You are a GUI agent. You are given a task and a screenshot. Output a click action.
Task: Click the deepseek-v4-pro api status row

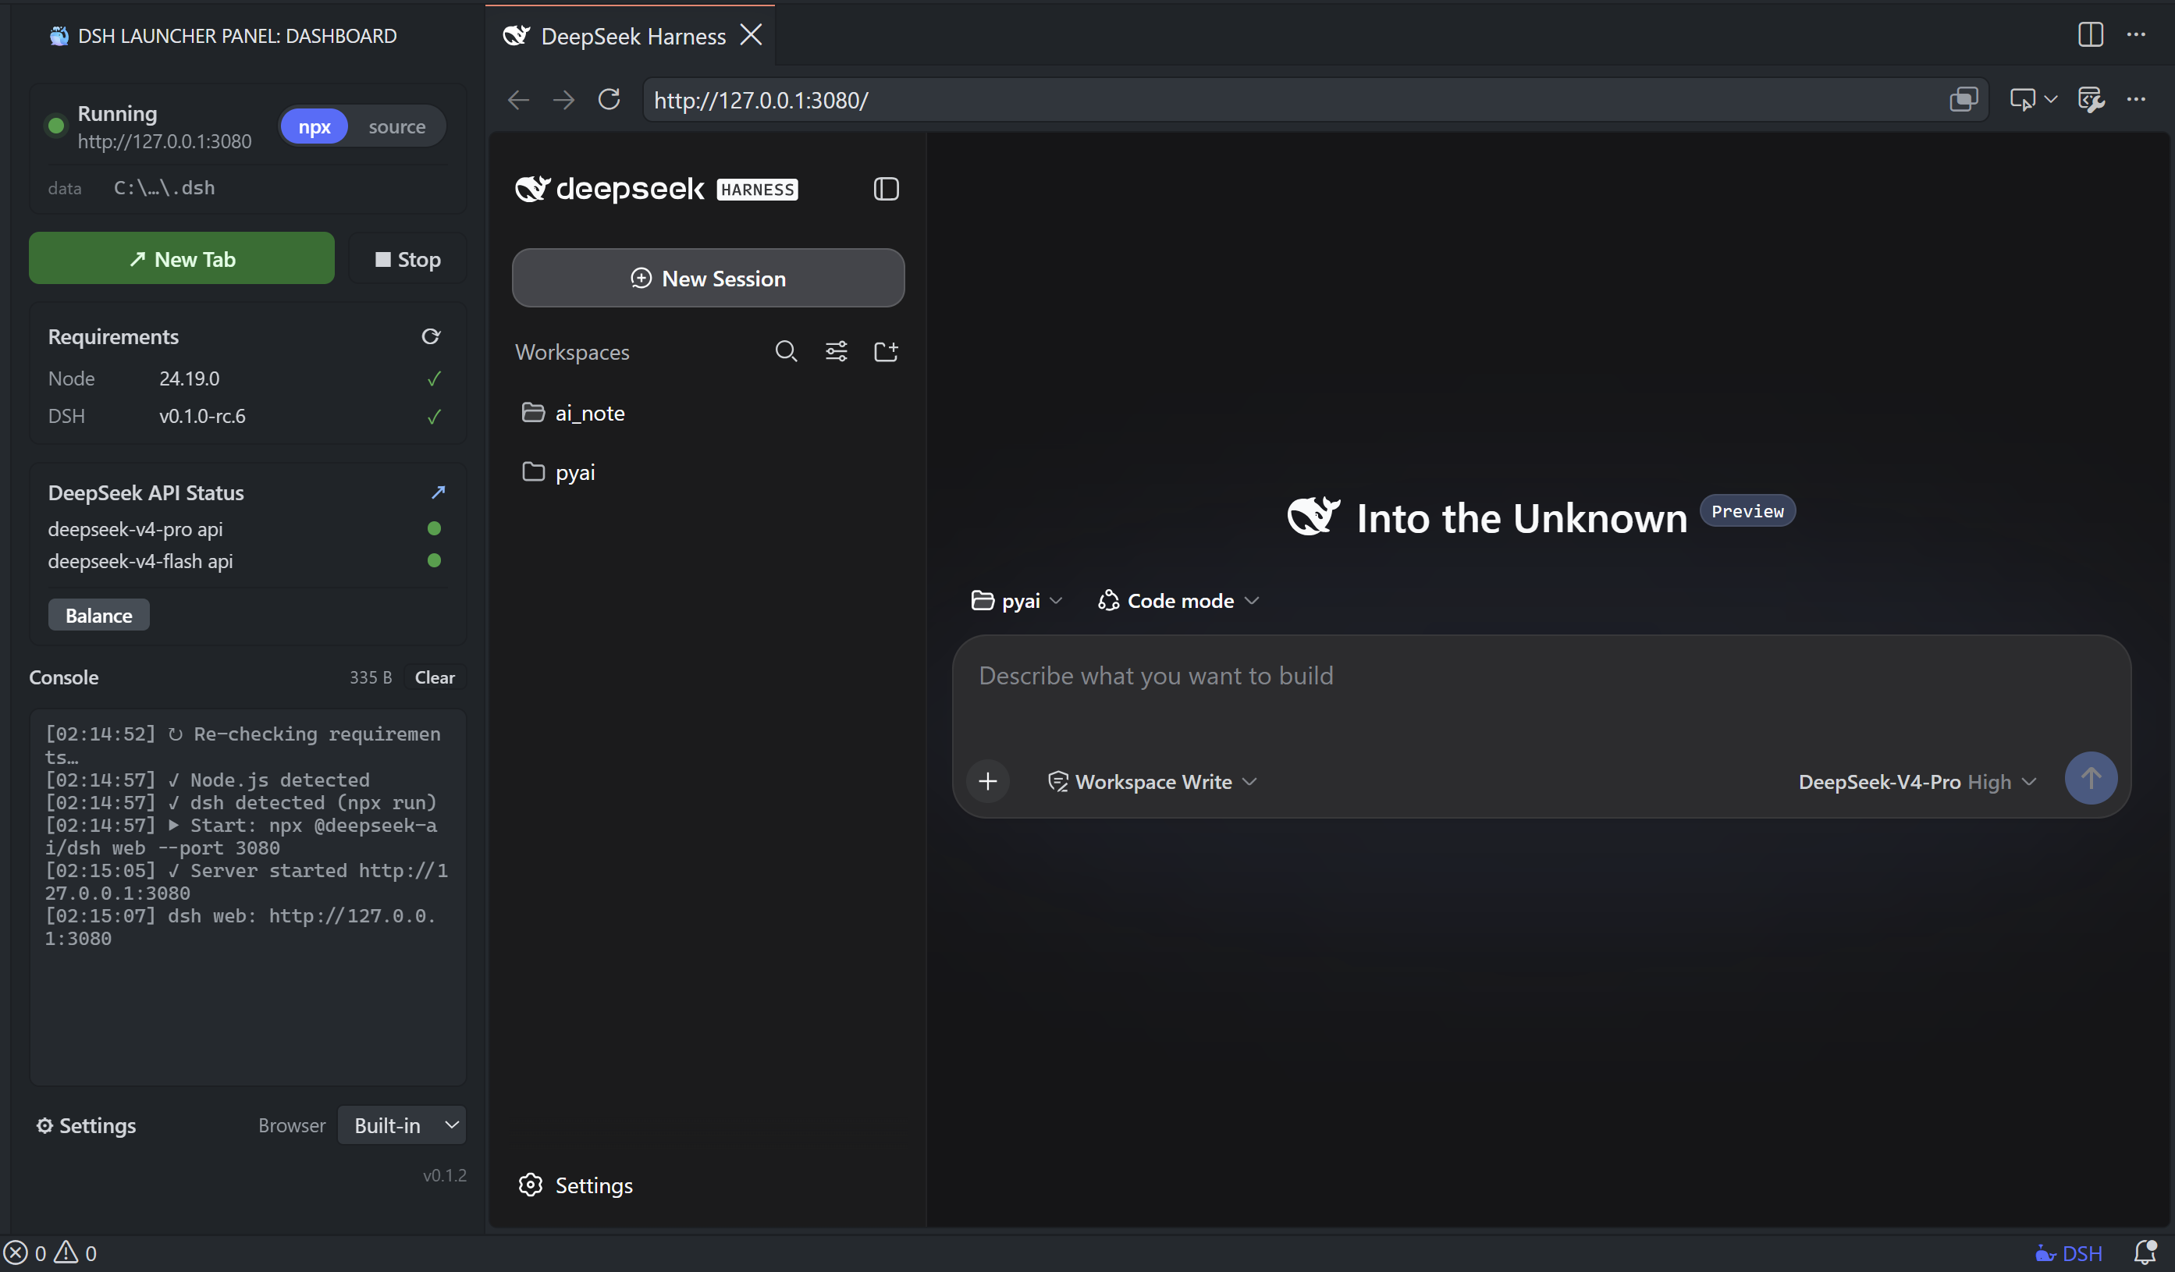[247, 529]
